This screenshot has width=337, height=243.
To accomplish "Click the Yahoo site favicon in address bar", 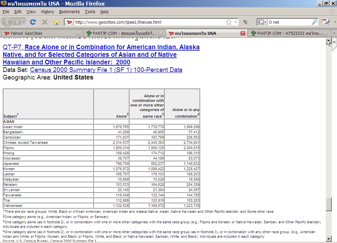I will click(69, 22).
